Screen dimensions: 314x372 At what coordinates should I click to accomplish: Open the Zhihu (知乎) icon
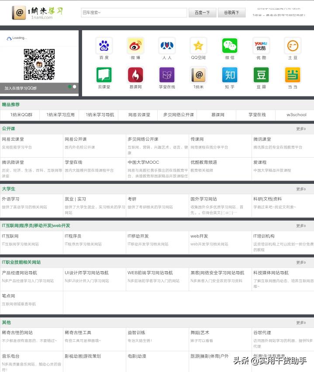(230, 75)
